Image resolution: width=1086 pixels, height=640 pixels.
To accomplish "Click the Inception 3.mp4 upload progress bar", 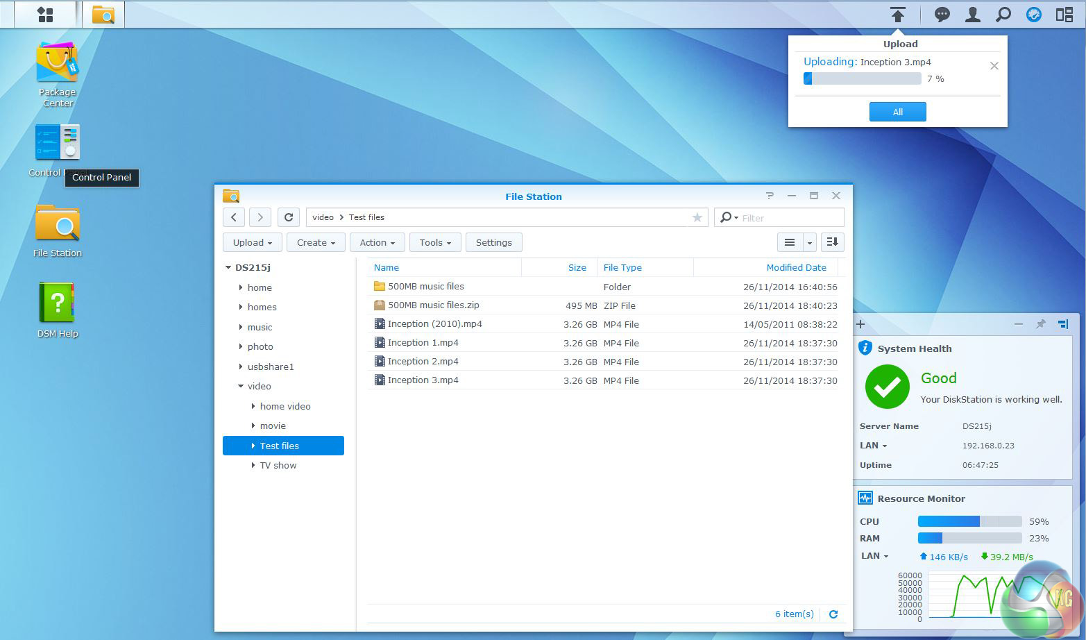I will pos(862,79).
